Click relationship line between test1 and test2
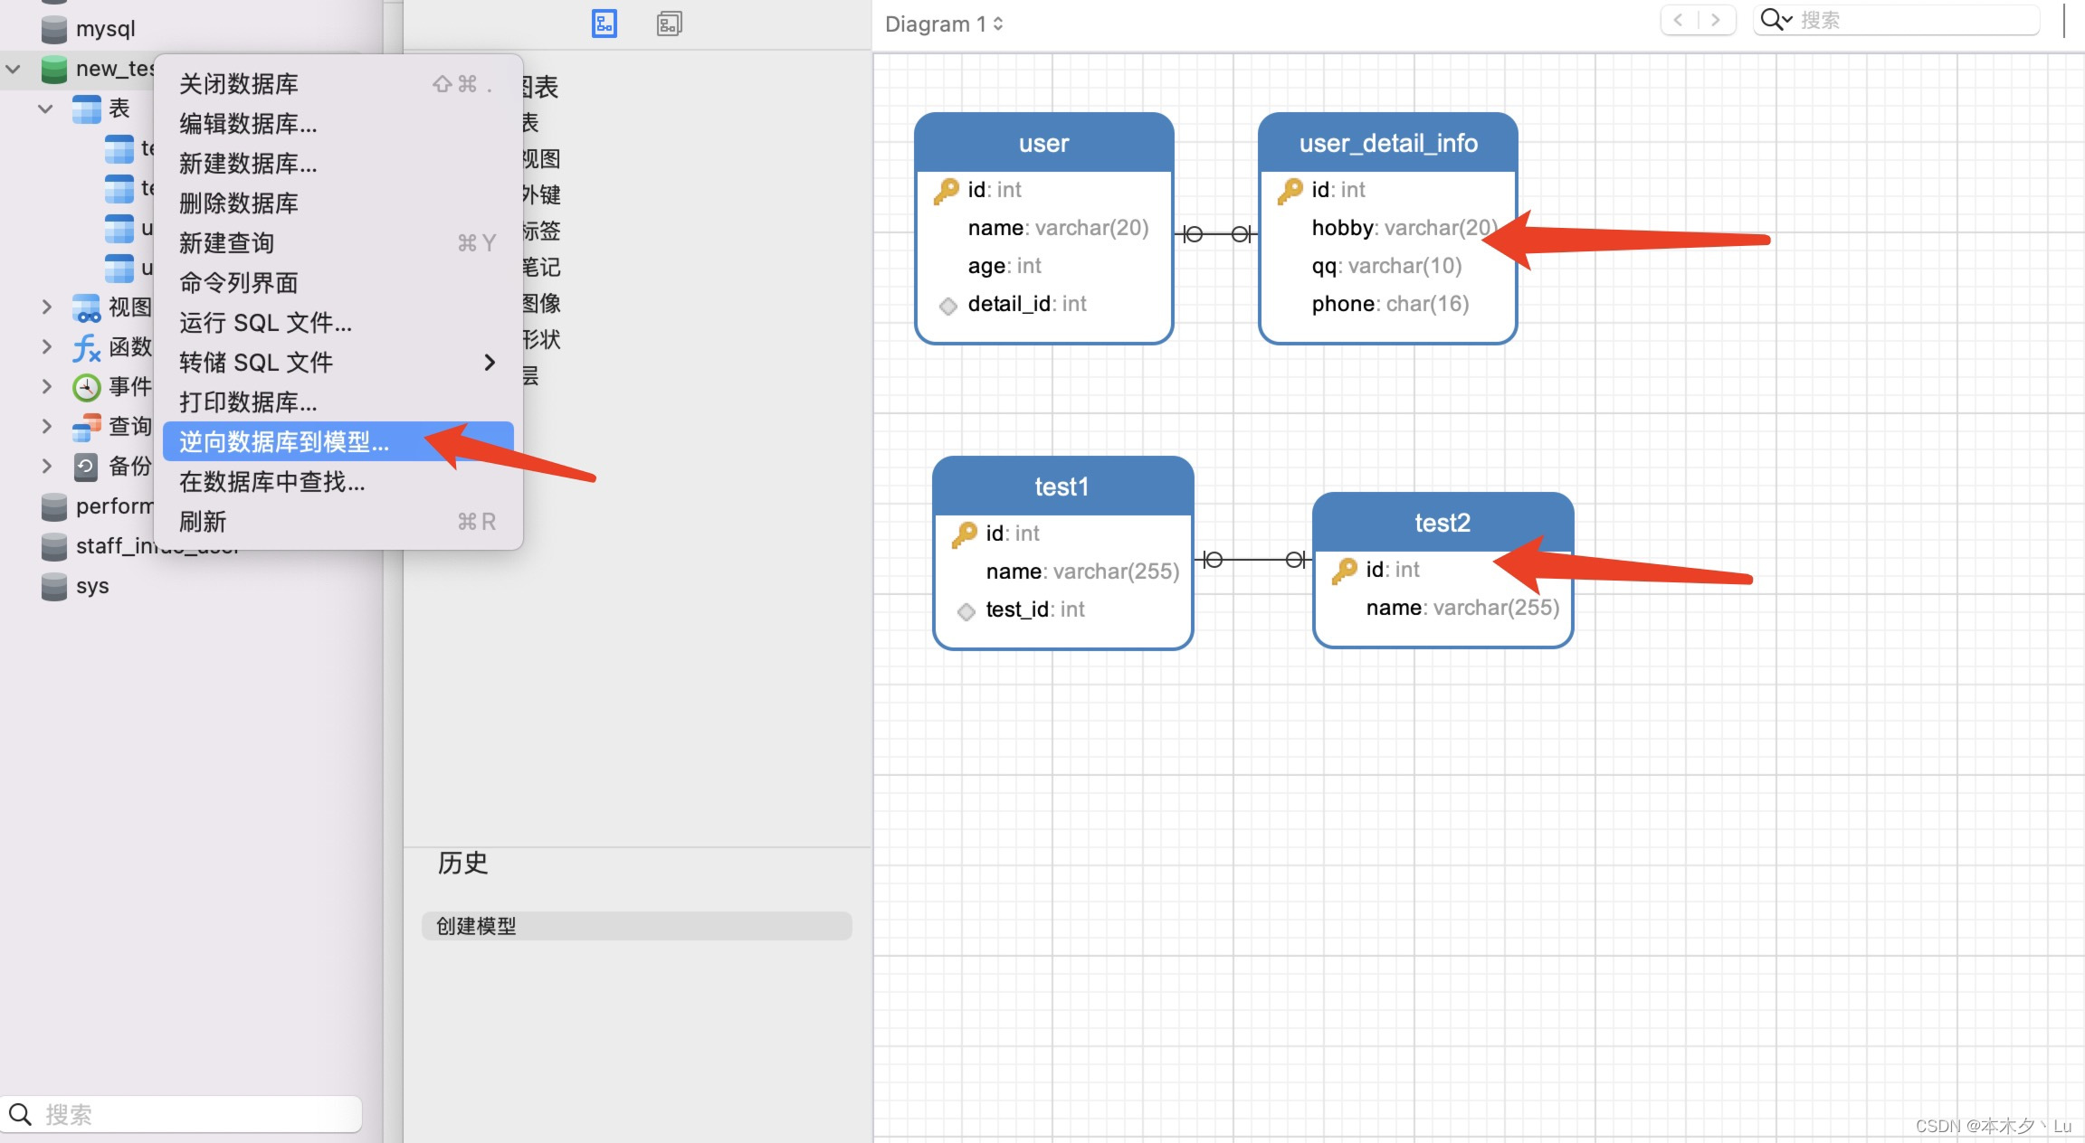 tap(1253, 560)
